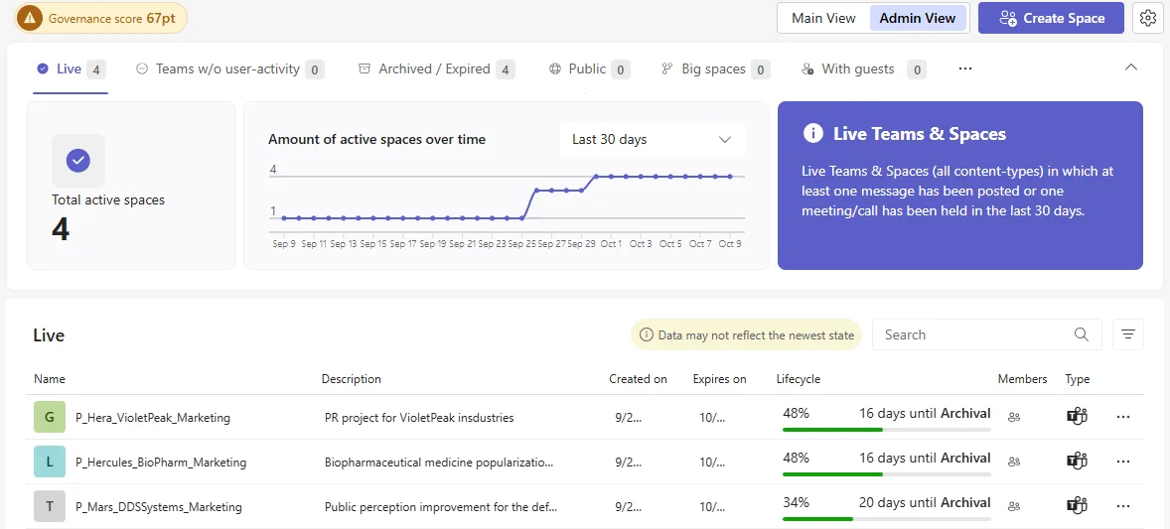Click the Create Space button

pyautogui.click(x=1052, y=18)
